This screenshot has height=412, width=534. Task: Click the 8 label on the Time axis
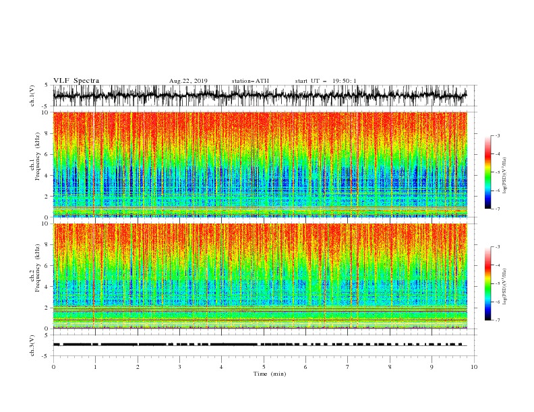pos(390,367)
